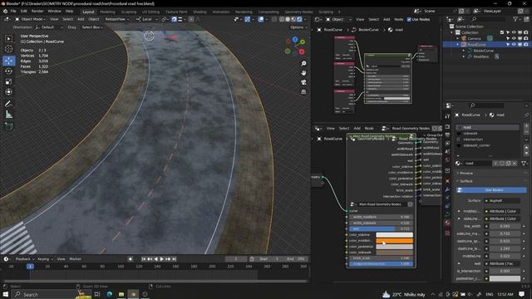Open the File menu

click(x=13, y=11)
